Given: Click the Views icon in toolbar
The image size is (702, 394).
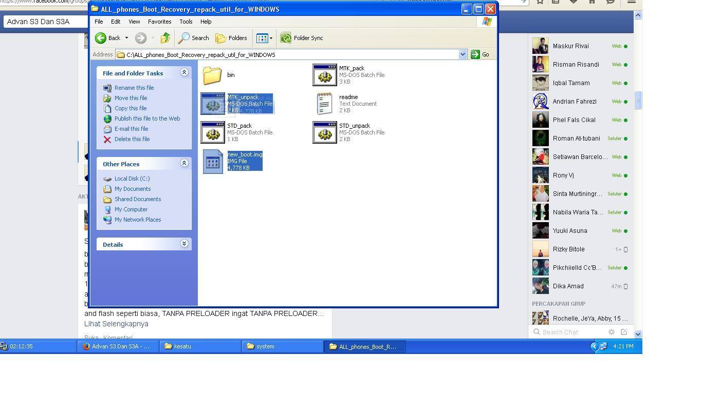Looking at the screenshot, I should pos(262,38).
